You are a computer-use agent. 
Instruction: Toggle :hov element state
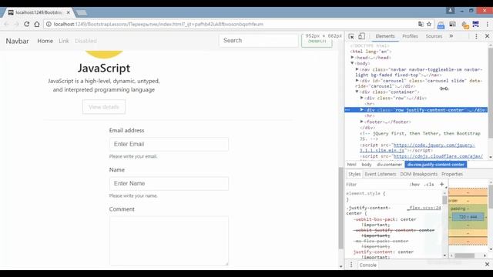pyautogui.click(x=414, y=185)
